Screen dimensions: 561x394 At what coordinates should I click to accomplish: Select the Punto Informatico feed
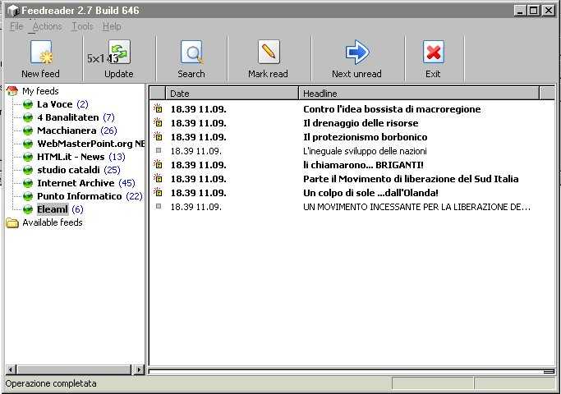pyautogui.click(x=78, y=196)
